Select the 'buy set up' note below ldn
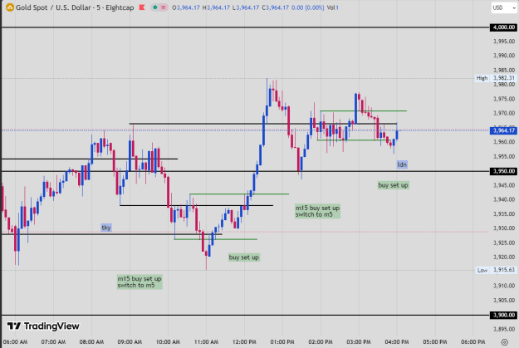The width and height of the screenshot is (519, 348). 394,185
